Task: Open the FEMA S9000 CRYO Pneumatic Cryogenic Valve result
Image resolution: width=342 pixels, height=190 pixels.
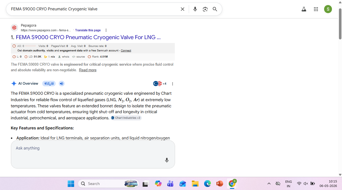Action: point(88,37)
